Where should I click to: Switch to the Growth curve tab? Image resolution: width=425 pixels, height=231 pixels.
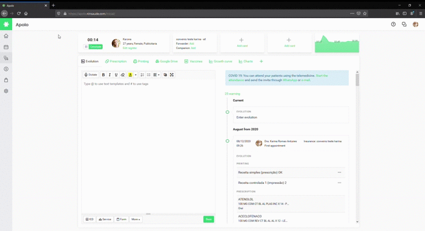[220, 62]
